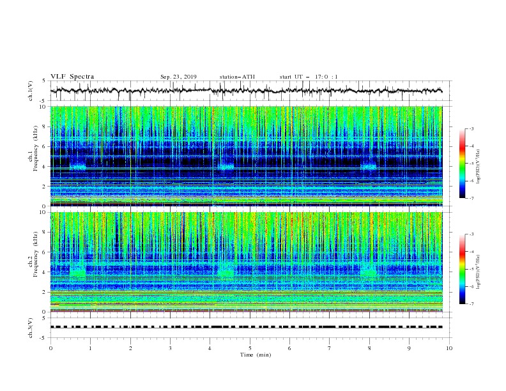Click time axis tick label "0"
This screenshot has width=506, height=391.
[x=50, y=348]
